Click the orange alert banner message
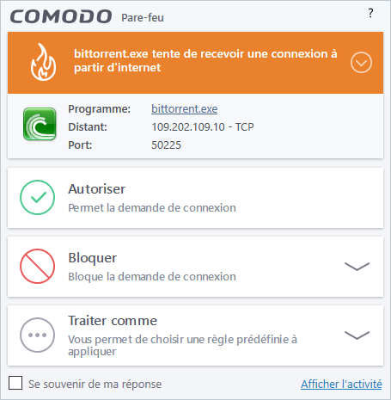The image size is (391, 400). point(205,60)
